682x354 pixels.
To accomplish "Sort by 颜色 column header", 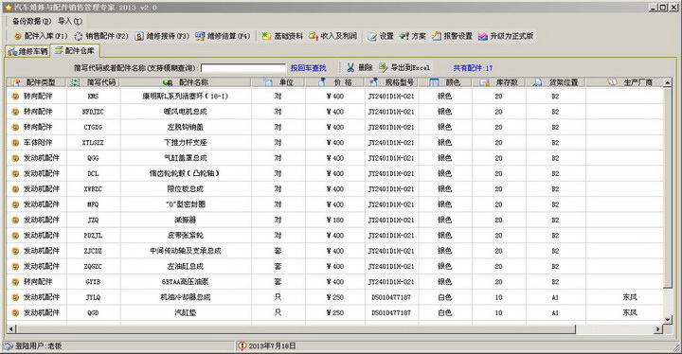I will coord(445,82).
